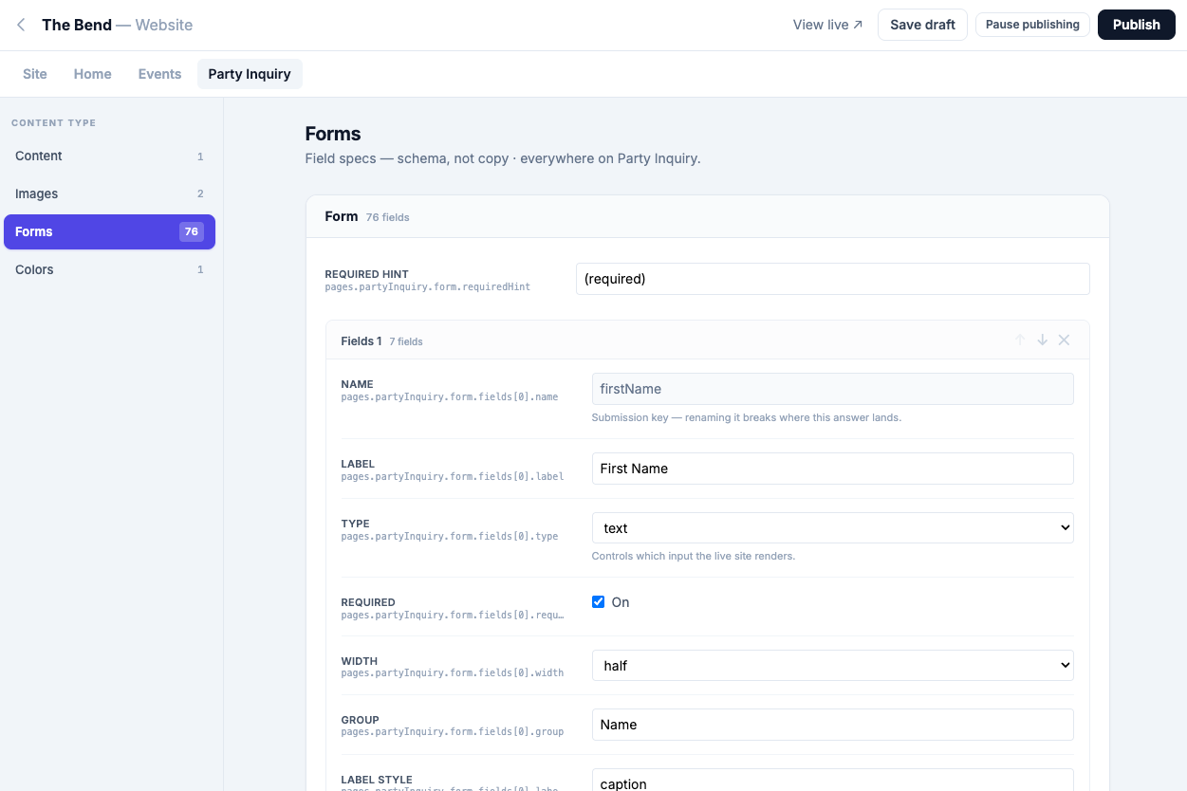Open Colors in the content type sidebar
The width and height of the screenshot is (1187, 791).
109,269
